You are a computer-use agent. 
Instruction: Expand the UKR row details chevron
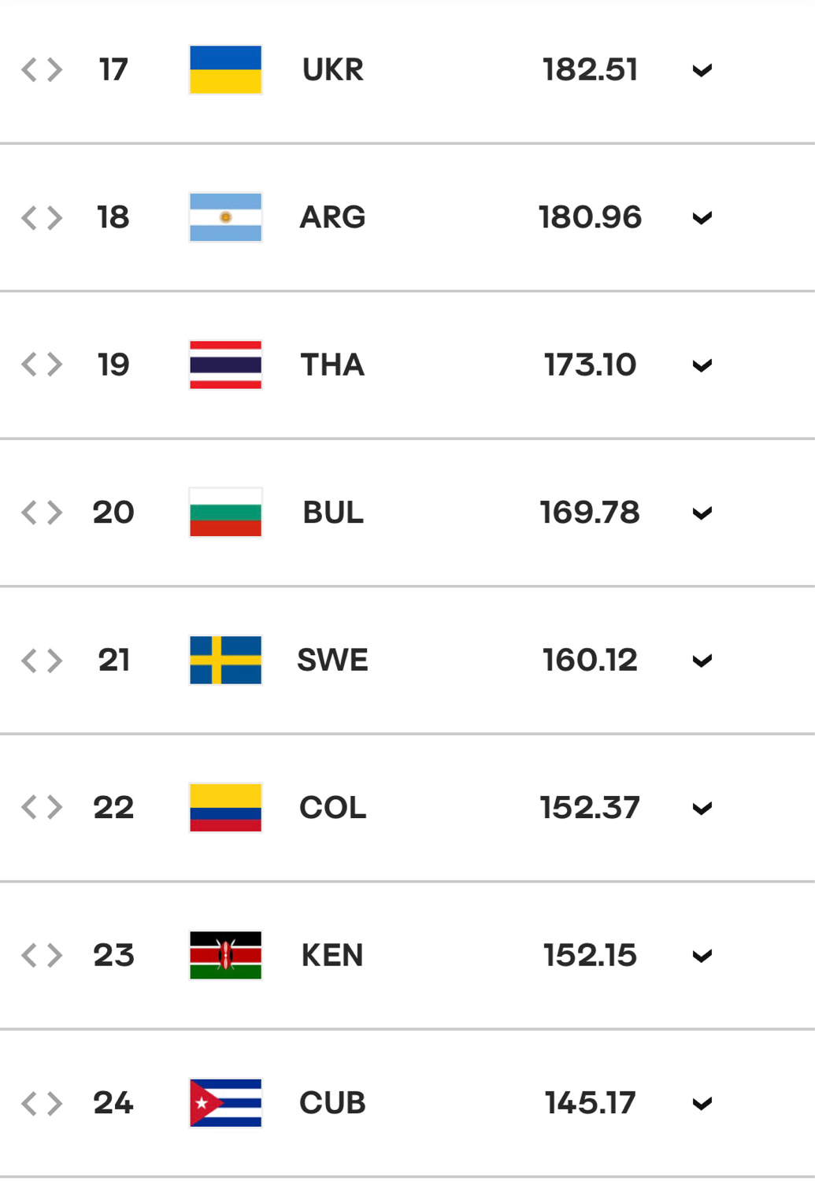702,71
